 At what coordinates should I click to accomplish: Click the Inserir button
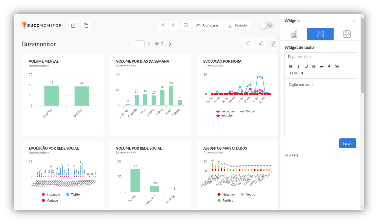point(348,143)
